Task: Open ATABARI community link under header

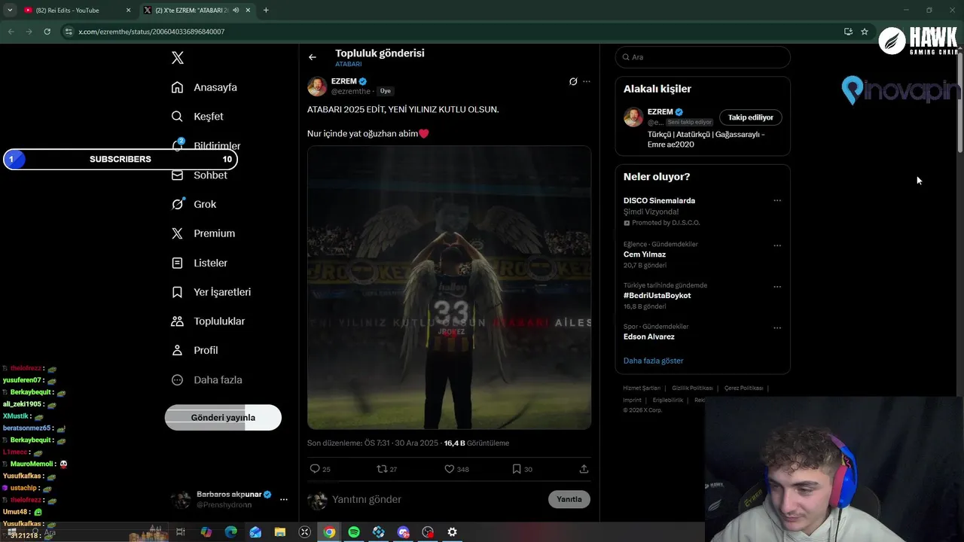Action: [349, 65]
